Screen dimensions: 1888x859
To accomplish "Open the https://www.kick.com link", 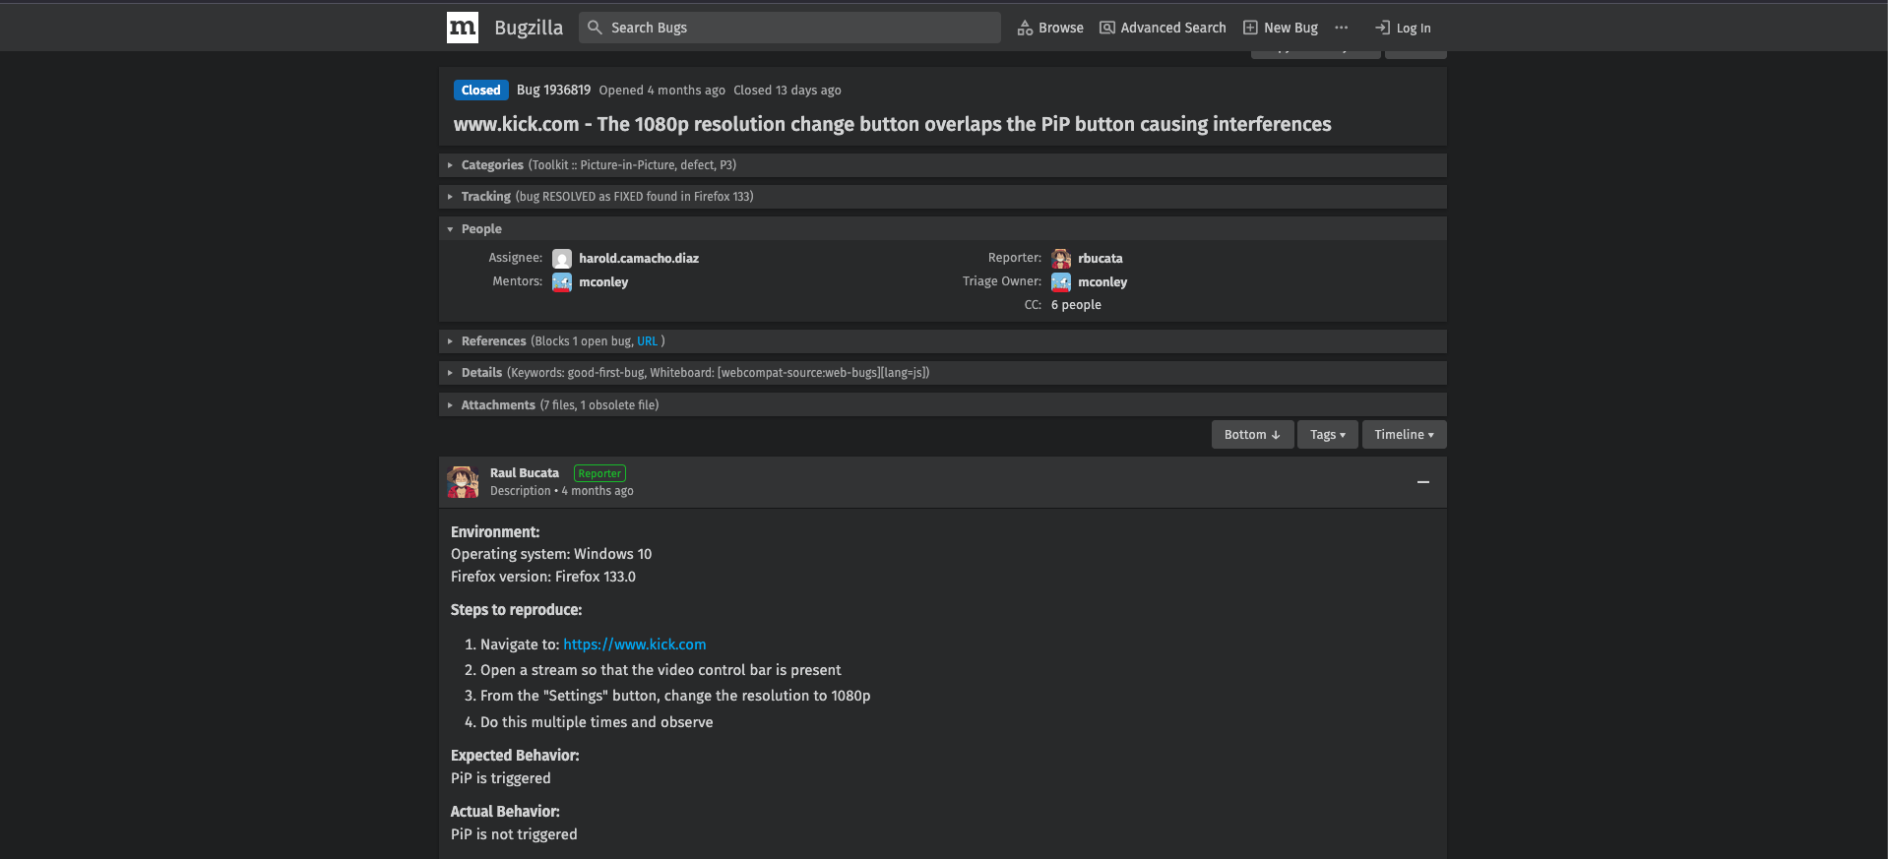I will pyautogui.click(x=635, y=644).
